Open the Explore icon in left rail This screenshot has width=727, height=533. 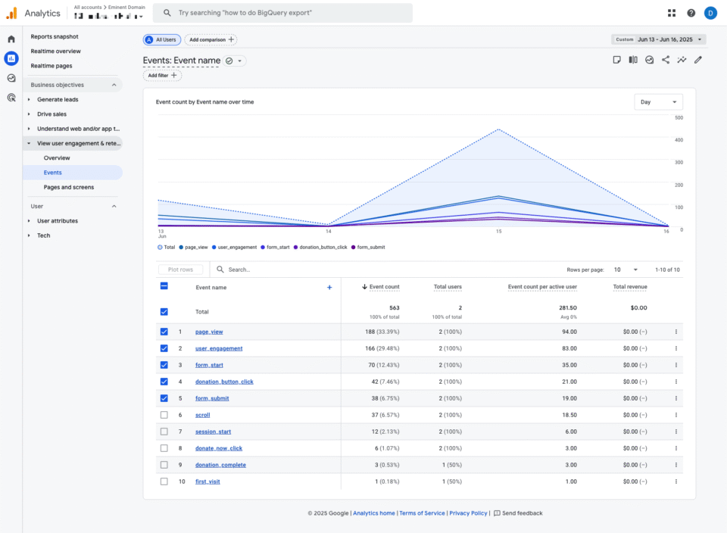pos(11,78)
